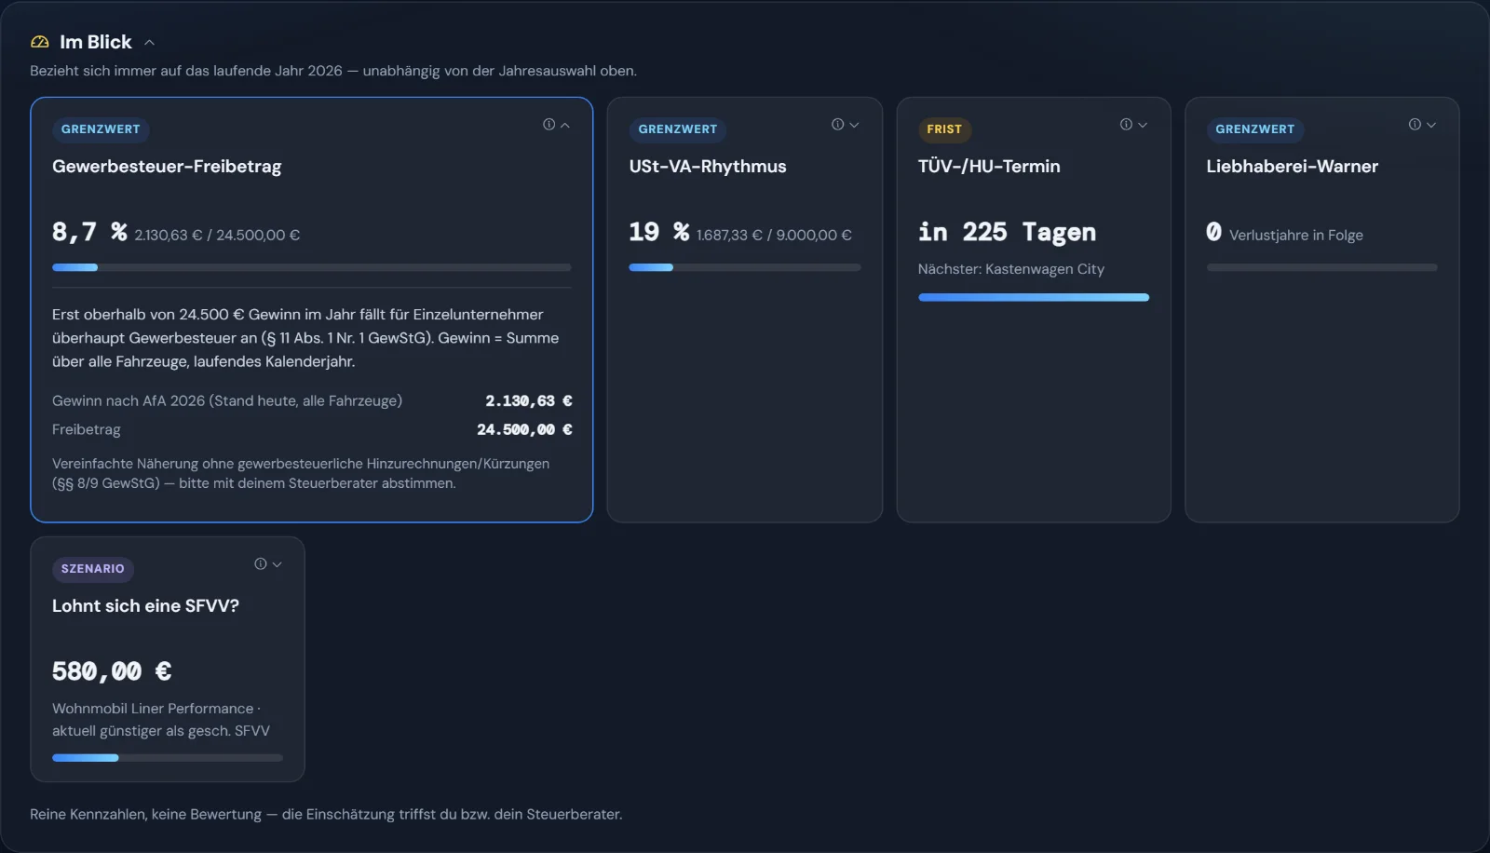
Task: Click the Freibetrag row label
Action: click(87, 429)
